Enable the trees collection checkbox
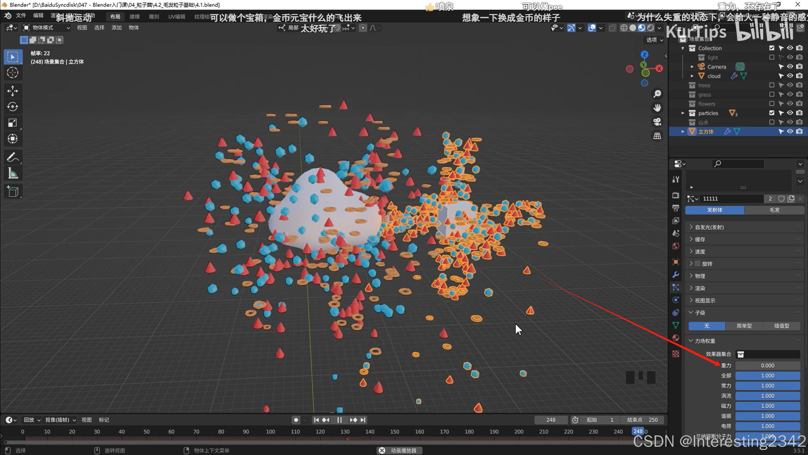This screenshot has height=455, width=808. [771, 85]
